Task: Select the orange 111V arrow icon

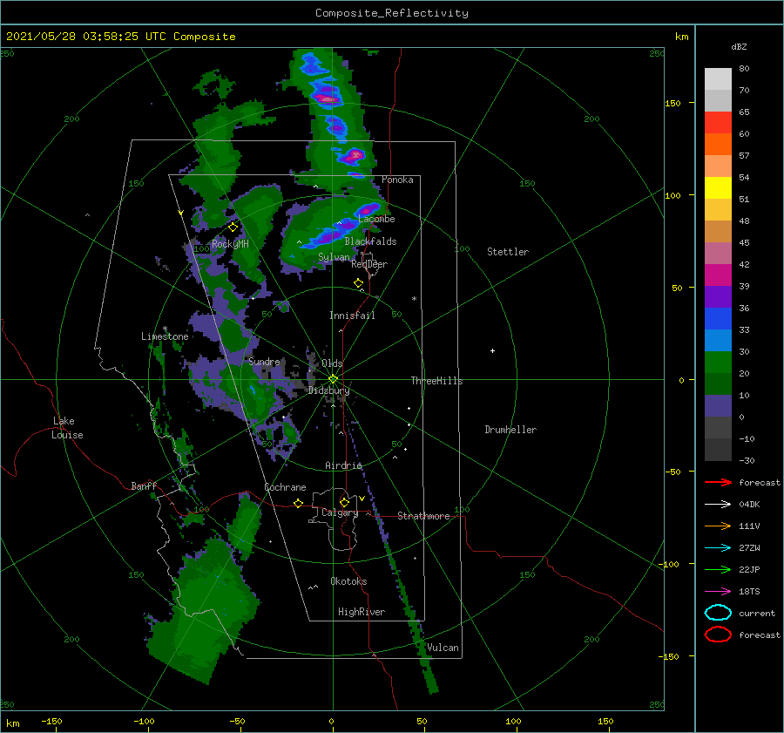Action: click(x=718, y=526)
